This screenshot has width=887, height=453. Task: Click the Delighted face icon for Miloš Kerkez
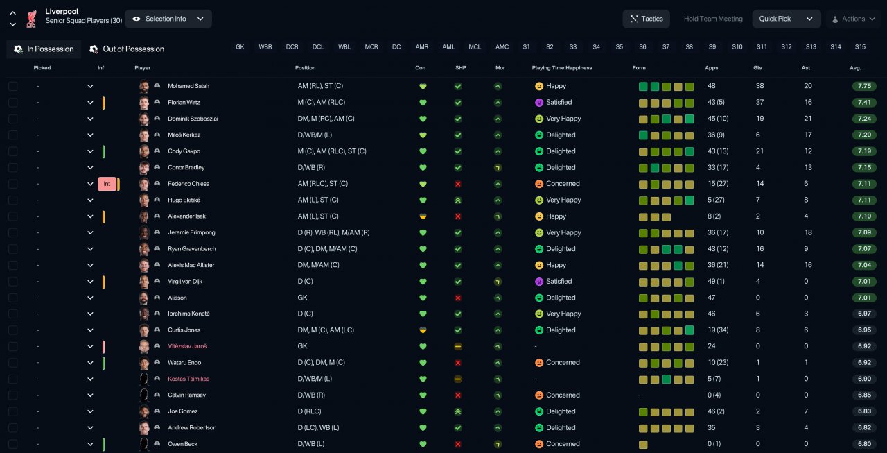pyautogui.click(x=539, y=135)
